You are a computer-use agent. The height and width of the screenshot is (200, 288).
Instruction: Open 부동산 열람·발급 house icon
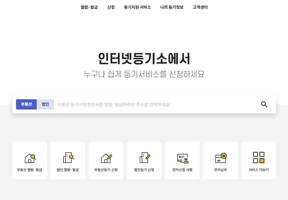coord(30,158)
